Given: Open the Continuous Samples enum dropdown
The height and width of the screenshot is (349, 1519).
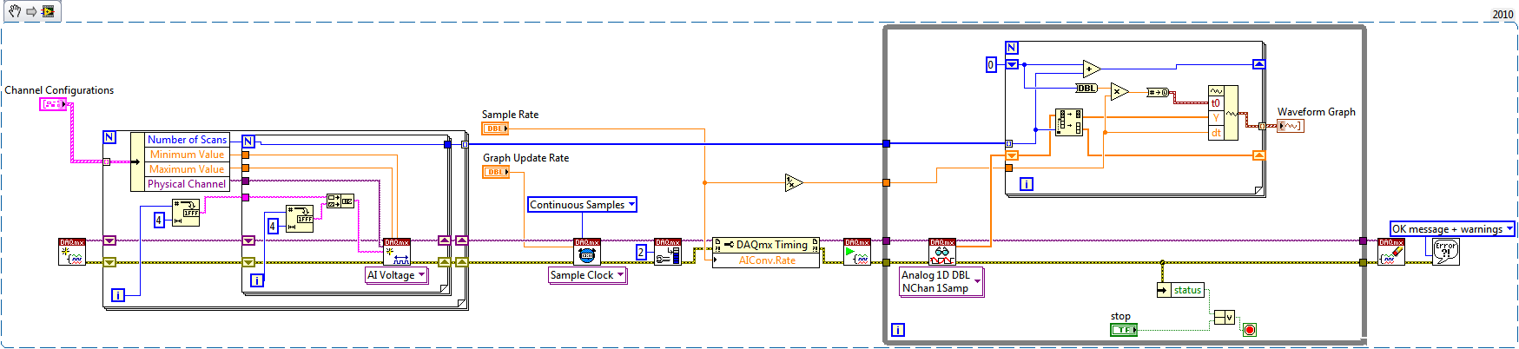Looking at the screenshot, I should point(582,205).
